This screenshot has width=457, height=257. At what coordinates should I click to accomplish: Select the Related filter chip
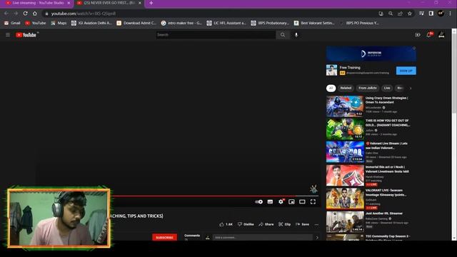(346, 88)
